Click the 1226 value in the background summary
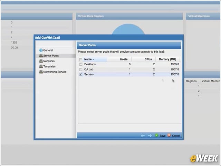The image size is (221, 166). (x=14, y=43)
